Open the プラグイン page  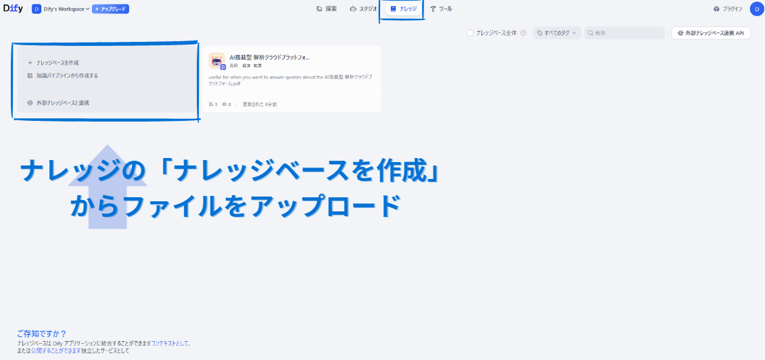tap(728, 9)
